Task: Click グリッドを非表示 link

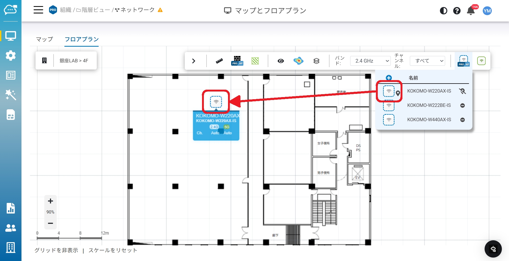Action: click(56, 250)
